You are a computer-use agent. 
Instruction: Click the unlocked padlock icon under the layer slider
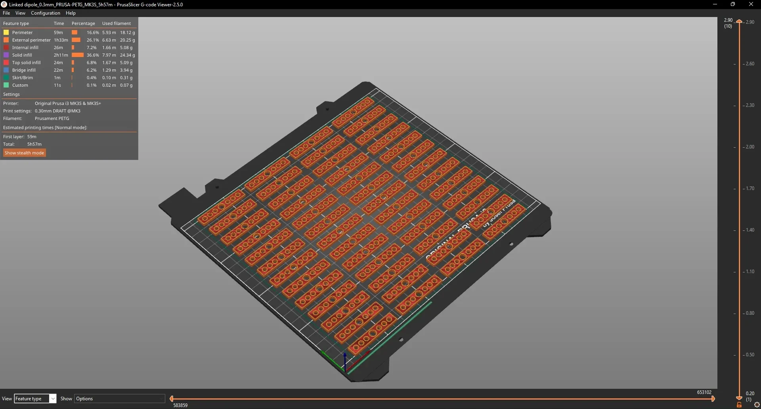(739, 405)
